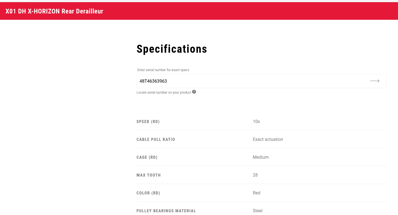Select the CABLE PULL RATIO label
Image resolution: width=398 pixels, height=215 pixels.
pyautogui.click(x=156, y=139)
